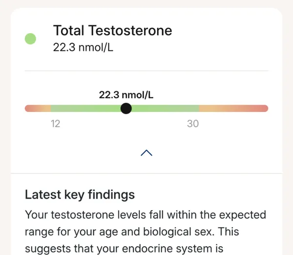Screen dimensions: 293x255
Task: Click the red low end of the range bar
Action: coord(30,108)
